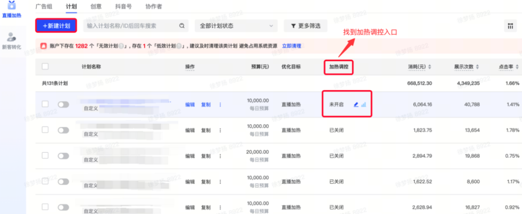The image size is (522, 214).
Task: Tick the checkbox for the 1,622.52 row
Action: point(45,182)
